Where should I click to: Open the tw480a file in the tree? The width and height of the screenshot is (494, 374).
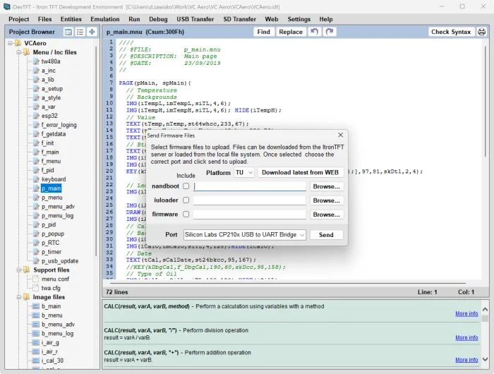click(x=51, y=61)
